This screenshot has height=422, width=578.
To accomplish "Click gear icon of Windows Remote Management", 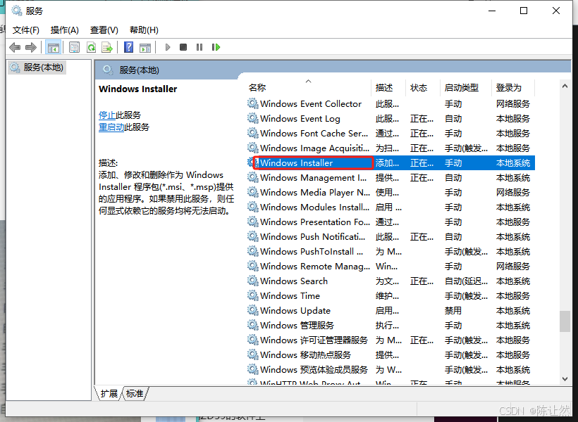I will coord(252,266).
